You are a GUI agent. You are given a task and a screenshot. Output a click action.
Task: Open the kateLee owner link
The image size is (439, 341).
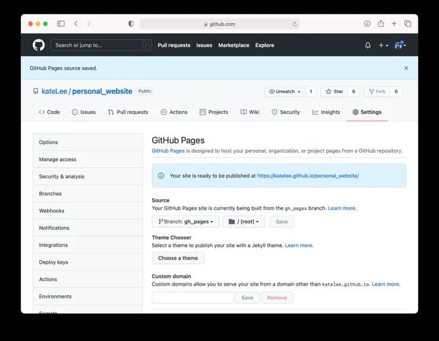[55, 91]
